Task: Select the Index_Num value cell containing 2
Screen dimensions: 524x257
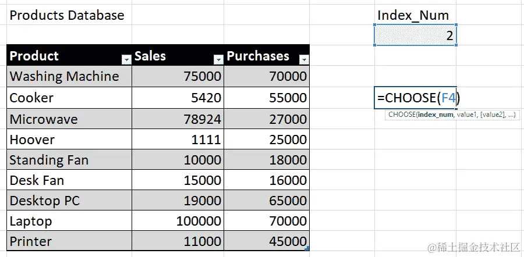Action: pyautogui.click(x=416, y=36)
